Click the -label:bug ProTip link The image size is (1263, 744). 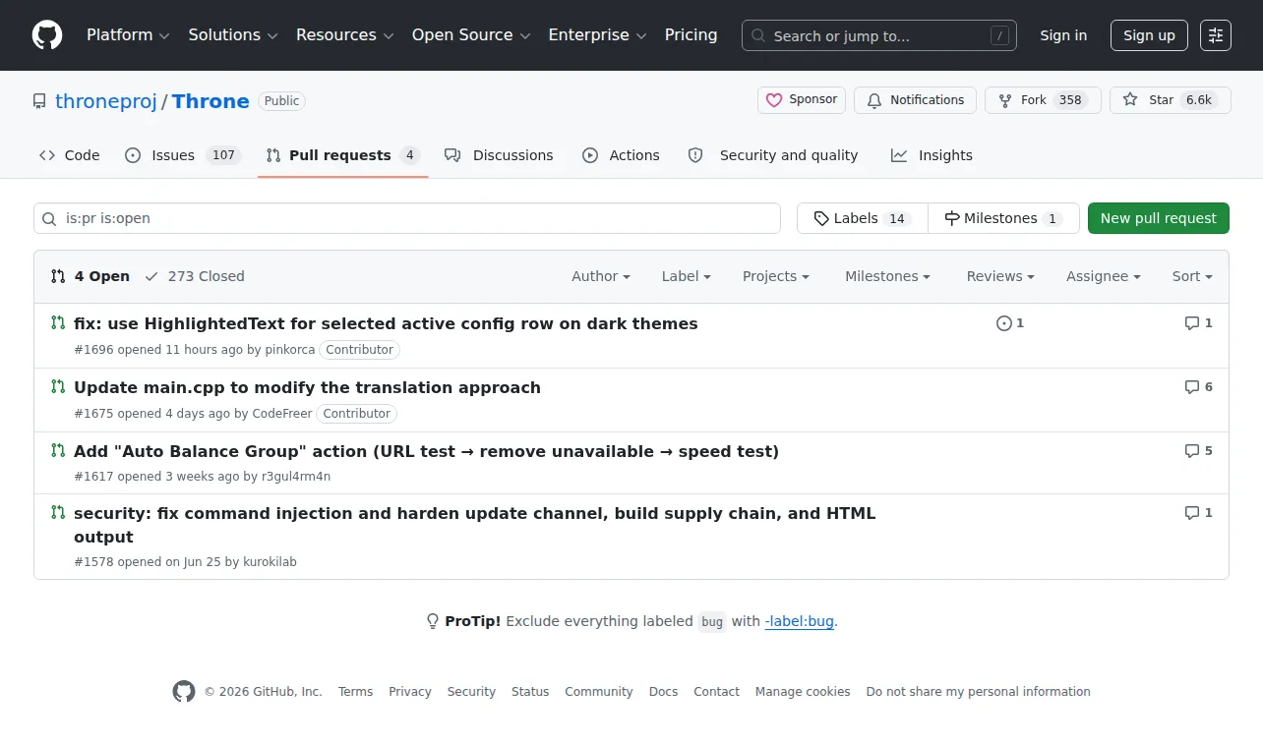(x=800, y=621)
